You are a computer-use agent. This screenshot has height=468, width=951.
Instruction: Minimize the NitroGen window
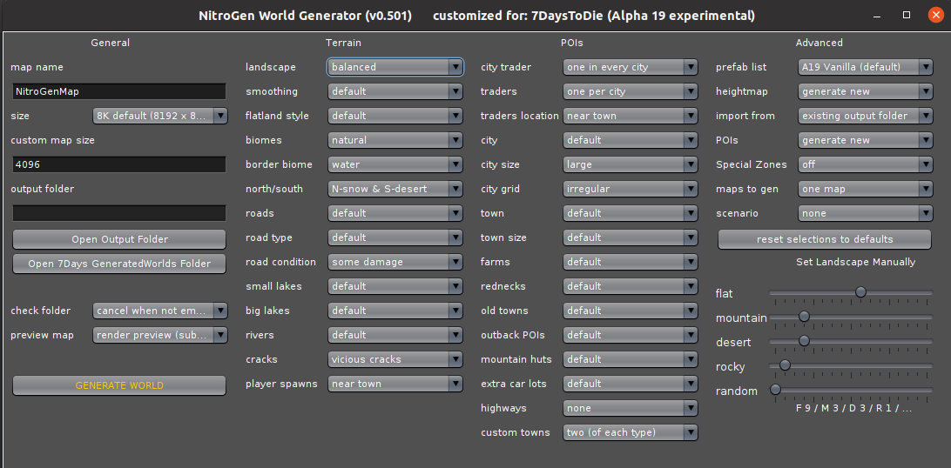[x=878, y=15]
